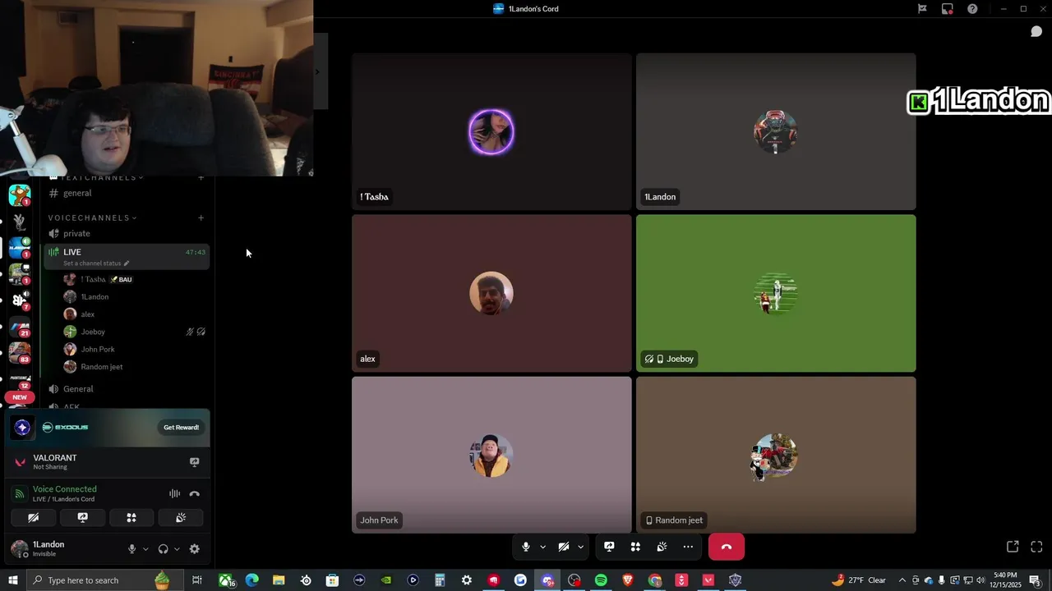1052x591 pixels.
Task: Create a new voice channel
Action: click(x=201, y=218)
